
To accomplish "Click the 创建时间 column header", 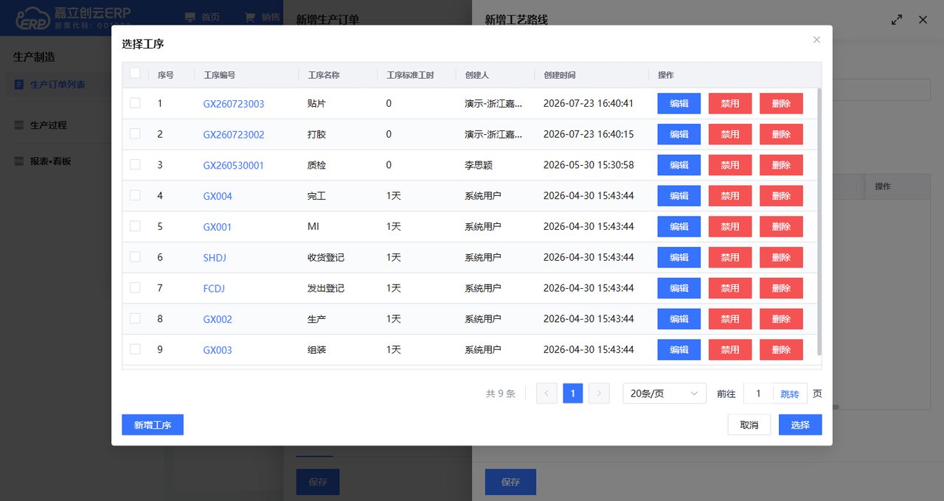I will pyautogui.click(x=560, y=75).
